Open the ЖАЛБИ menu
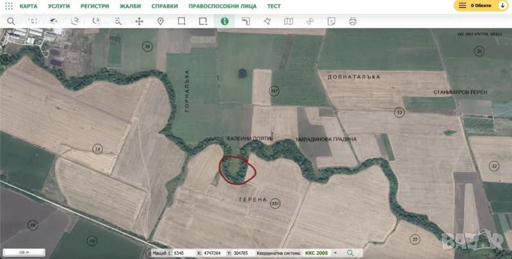Viewport: 512px width, 259px height. click(131, 6)
